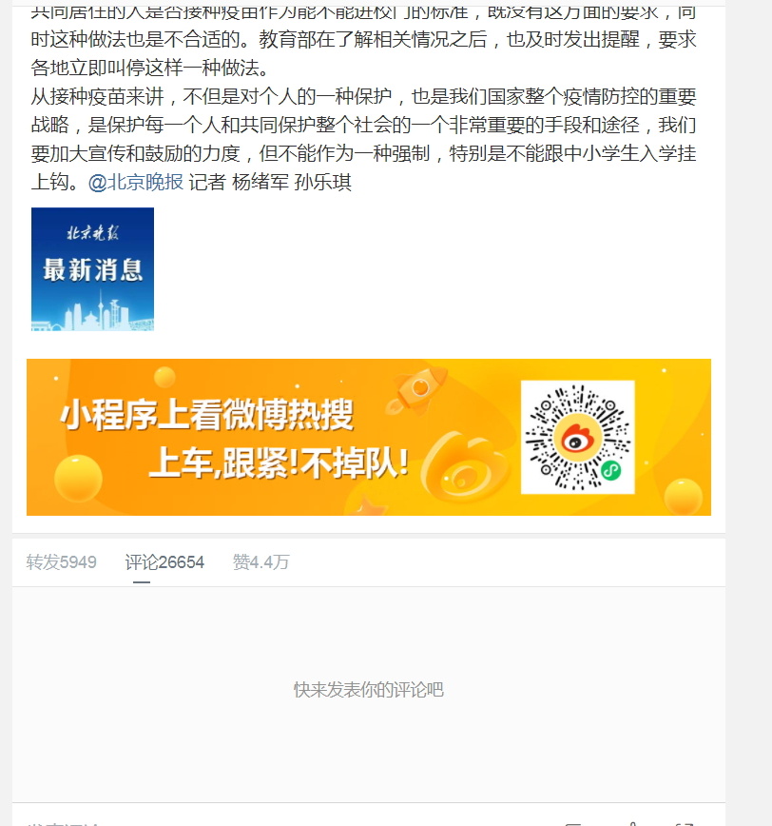Open the @北京晚报 mention link
Screen dimensions: 772x826
point(136,183)
